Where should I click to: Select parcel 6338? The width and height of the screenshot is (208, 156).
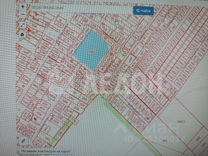point(45,71)
